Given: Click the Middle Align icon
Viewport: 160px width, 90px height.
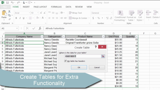Looking at the screenshot, I should click(x=53, y=13).
